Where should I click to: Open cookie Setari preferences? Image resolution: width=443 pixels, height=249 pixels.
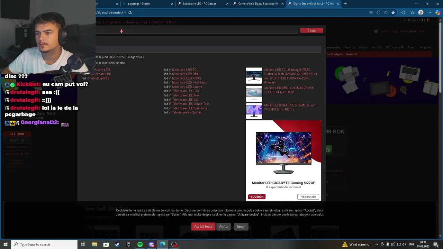pos(241,227)
